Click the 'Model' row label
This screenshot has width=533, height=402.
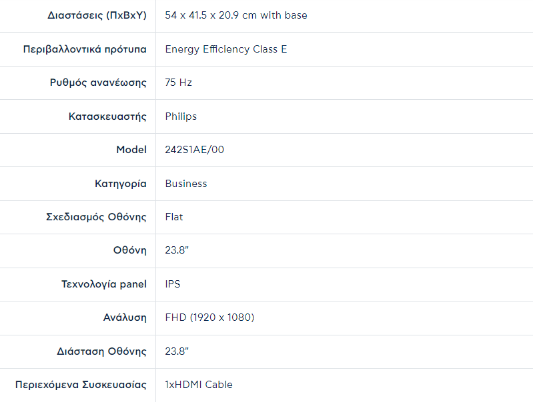pyautogui.click(x=131, y=150)
